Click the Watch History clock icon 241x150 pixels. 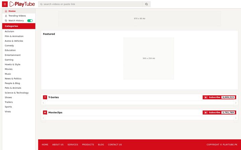click(x=6, y=21)
